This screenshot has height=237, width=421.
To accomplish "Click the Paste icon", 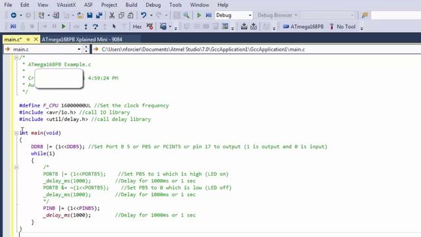I will click(x=130, y=15).
